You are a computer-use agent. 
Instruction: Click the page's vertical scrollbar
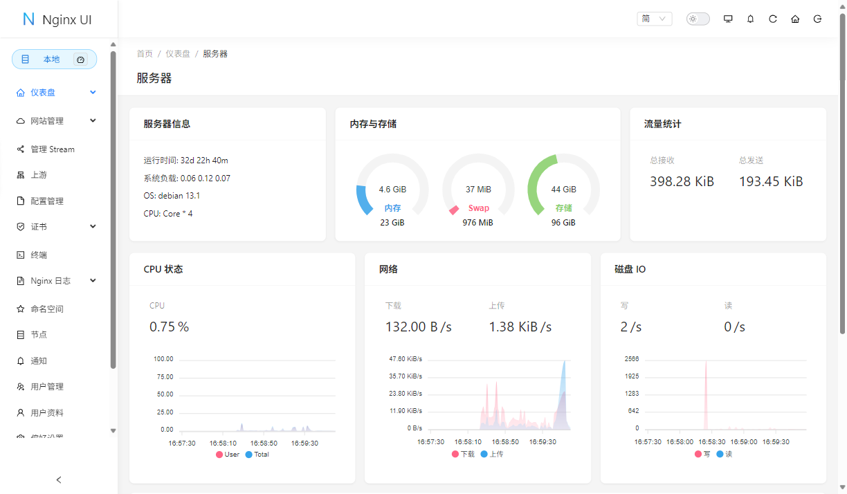(x=842, y=208)
